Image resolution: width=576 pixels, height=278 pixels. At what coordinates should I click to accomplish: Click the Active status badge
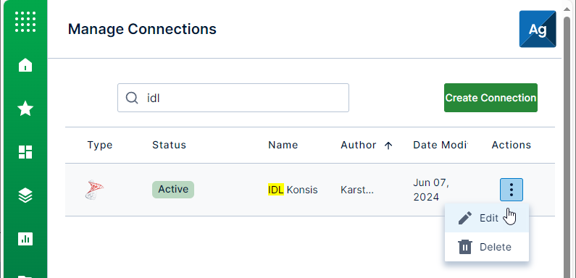(x=173, y=190)
